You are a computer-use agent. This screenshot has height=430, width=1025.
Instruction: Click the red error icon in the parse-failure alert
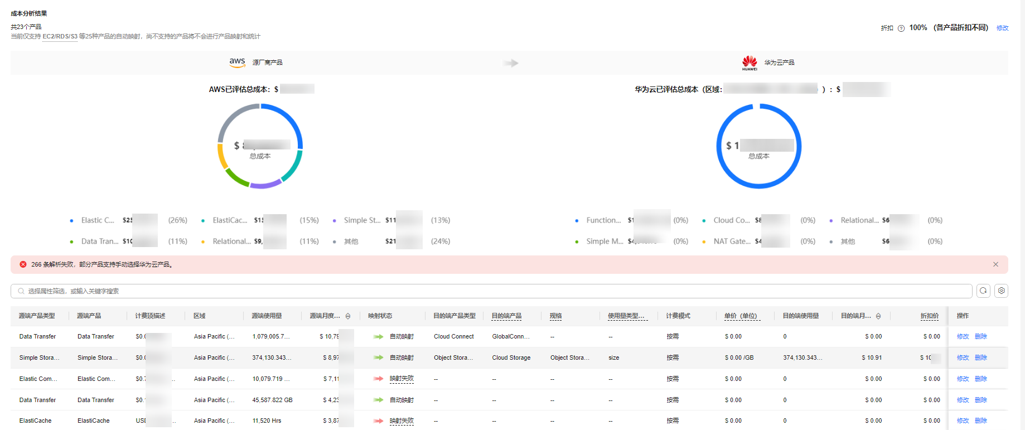tap(23, 264)
